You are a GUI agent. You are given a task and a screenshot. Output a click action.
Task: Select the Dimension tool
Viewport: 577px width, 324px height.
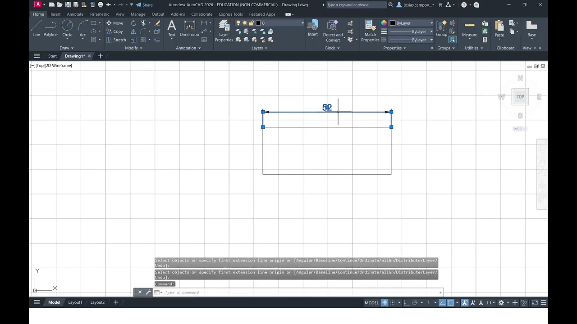(x=189, y=28)
